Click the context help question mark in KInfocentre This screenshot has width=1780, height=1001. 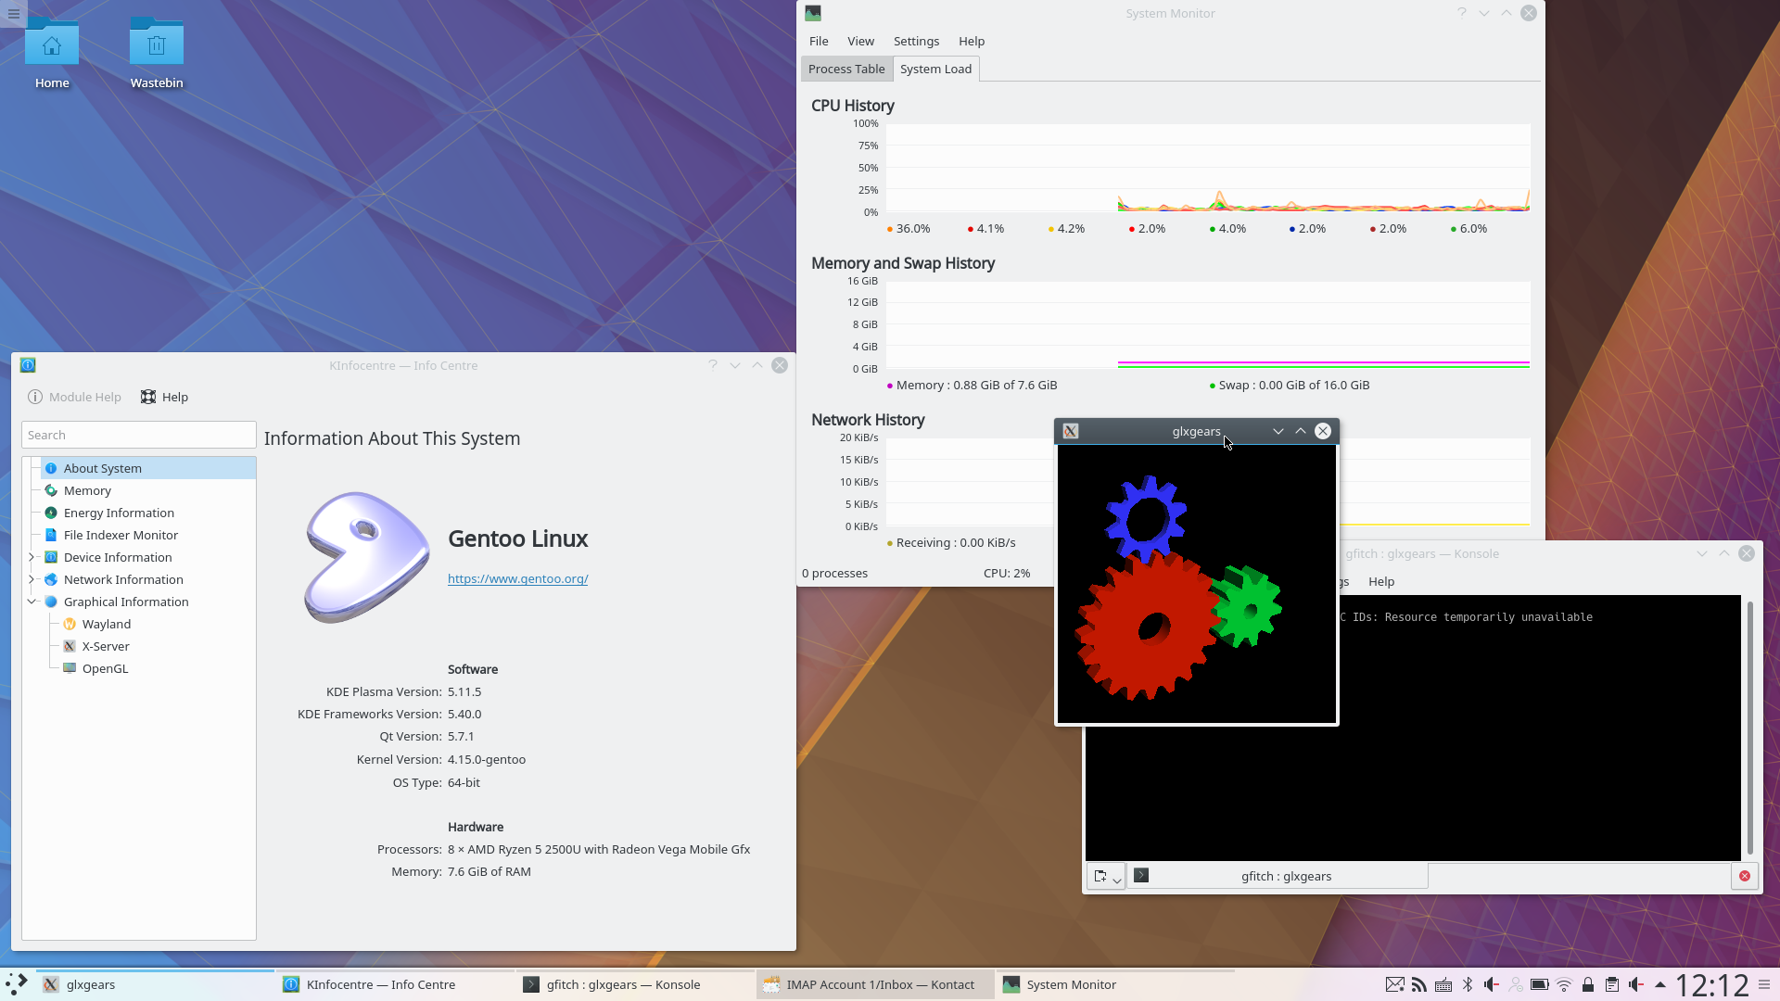pos(713,365)
